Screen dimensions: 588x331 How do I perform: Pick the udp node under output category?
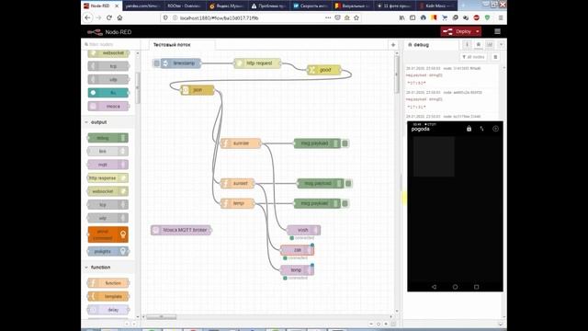108,218
